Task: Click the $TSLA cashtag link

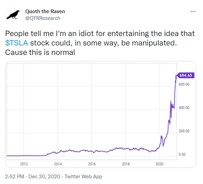Action: coord(17,43)
